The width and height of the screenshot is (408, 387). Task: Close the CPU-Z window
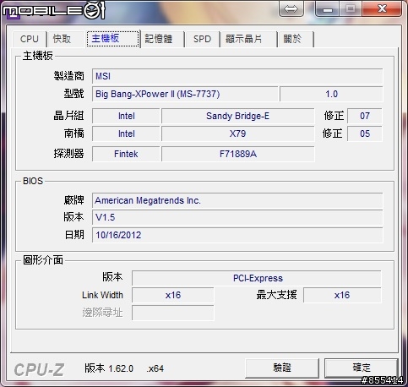[382, 9]
